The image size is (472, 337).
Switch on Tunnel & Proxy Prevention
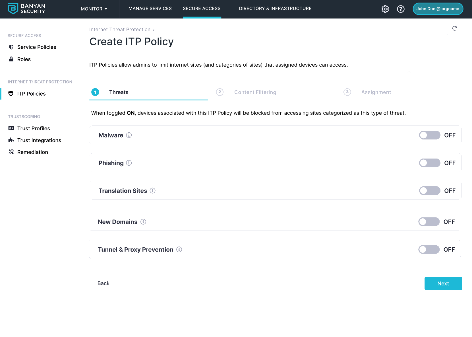[x=428, y=250]
